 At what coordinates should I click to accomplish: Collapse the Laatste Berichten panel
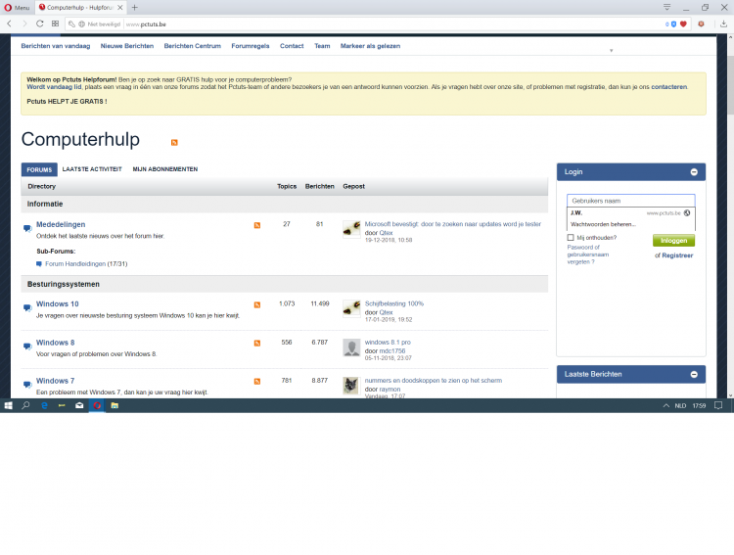click(694, 374)
